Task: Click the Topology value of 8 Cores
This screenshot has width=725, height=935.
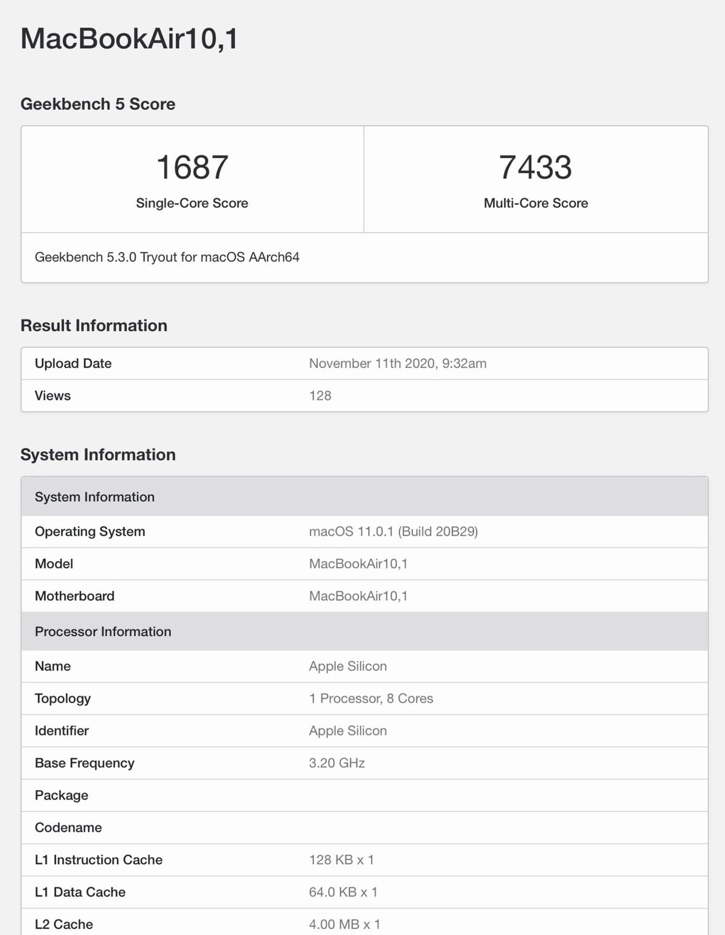Action: point(371,698)
